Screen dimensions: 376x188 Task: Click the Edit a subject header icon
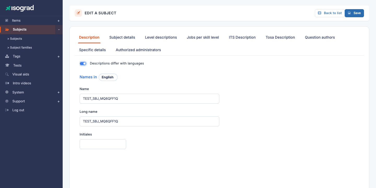78,13
